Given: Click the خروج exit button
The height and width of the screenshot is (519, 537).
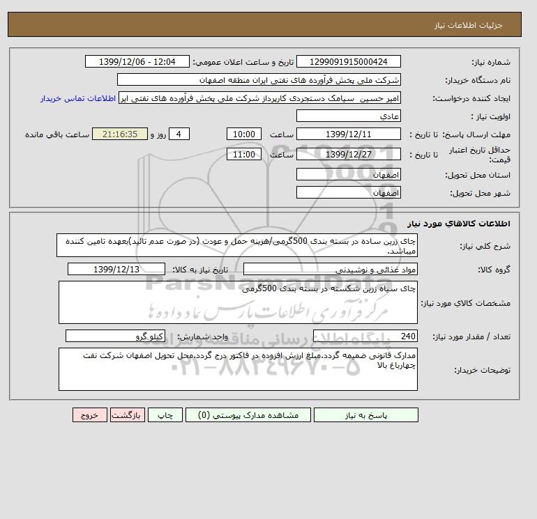Looking at the screenshot, I should [x=90, y=415].
